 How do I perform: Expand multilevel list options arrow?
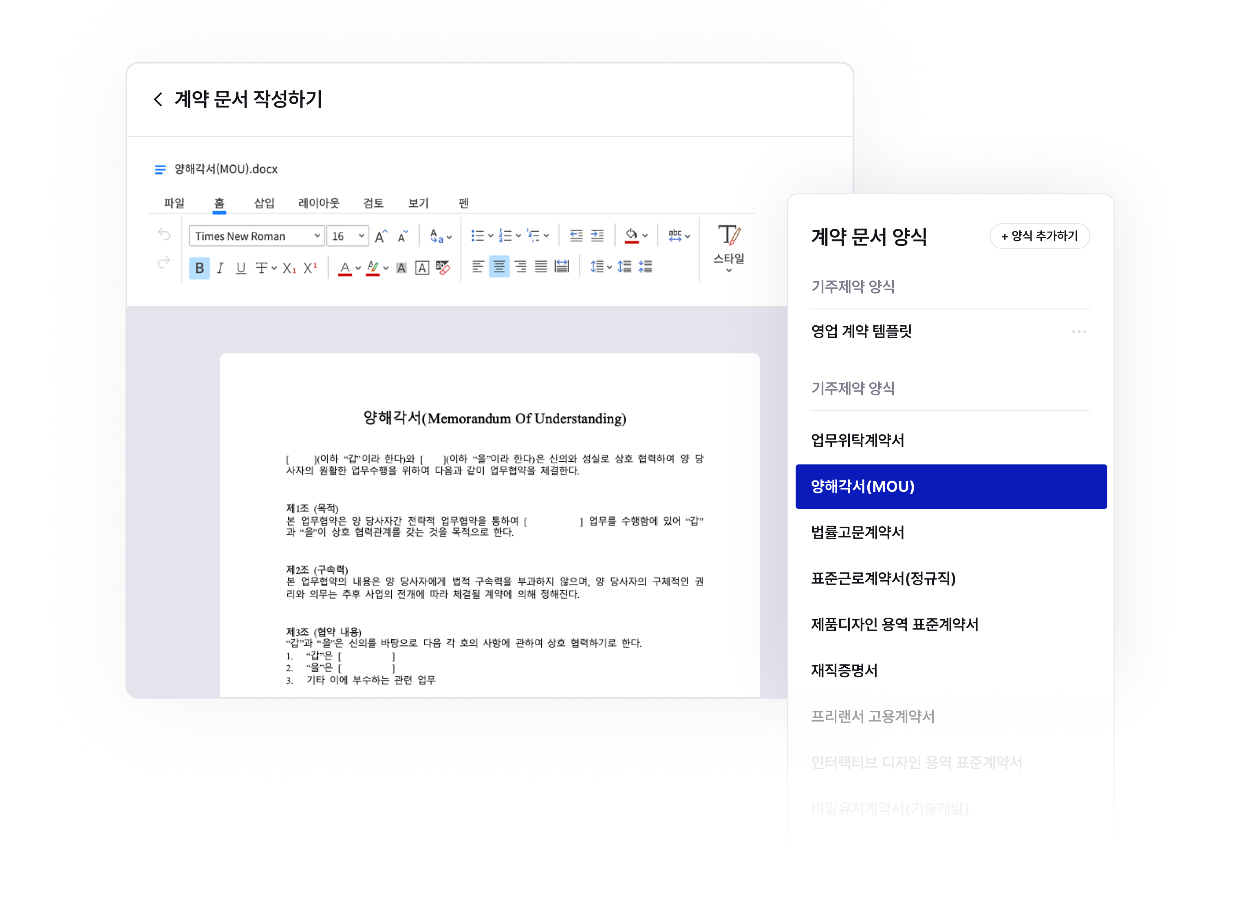[546, 236]
